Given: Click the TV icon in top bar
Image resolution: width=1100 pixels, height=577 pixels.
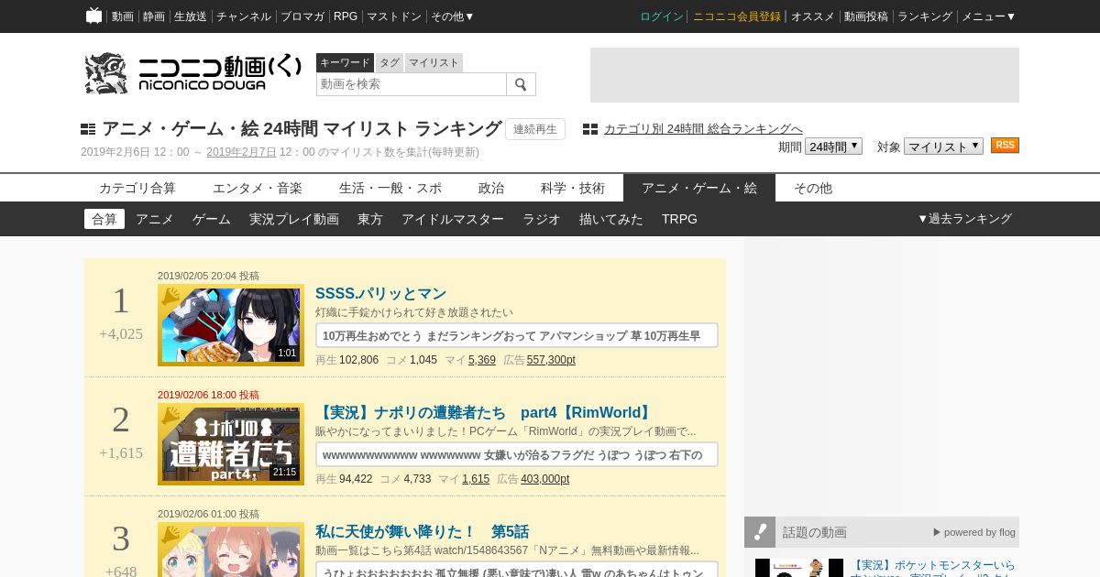Looking at the screenshot, I should (93, 16).
